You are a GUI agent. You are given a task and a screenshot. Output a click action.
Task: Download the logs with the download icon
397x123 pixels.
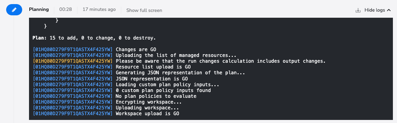click(x=358, y=10)
